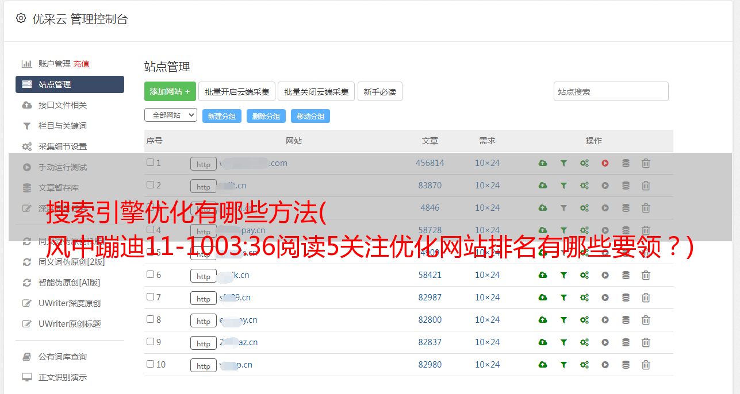Click cloud upload icon in row 82837
740x394 pixels.
pyautogui.click(x=543, y=342)
